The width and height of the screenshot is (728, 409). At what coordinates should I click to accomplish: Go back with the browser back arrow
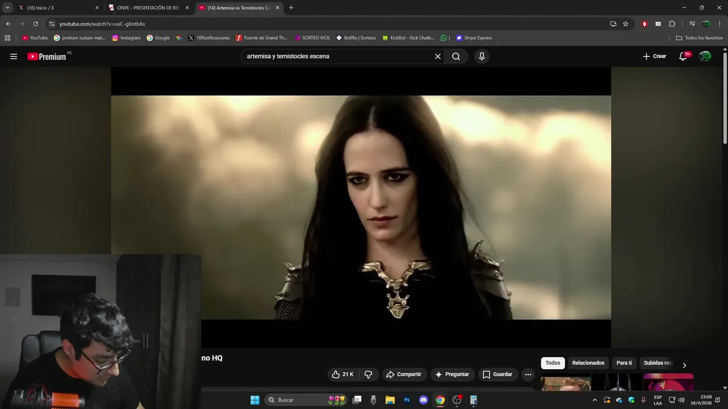tap(8, 24)
